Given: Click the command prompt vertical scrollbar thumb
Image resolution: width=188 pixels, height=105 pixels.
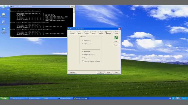Looking at the screenshot, I should pos(74,11).
